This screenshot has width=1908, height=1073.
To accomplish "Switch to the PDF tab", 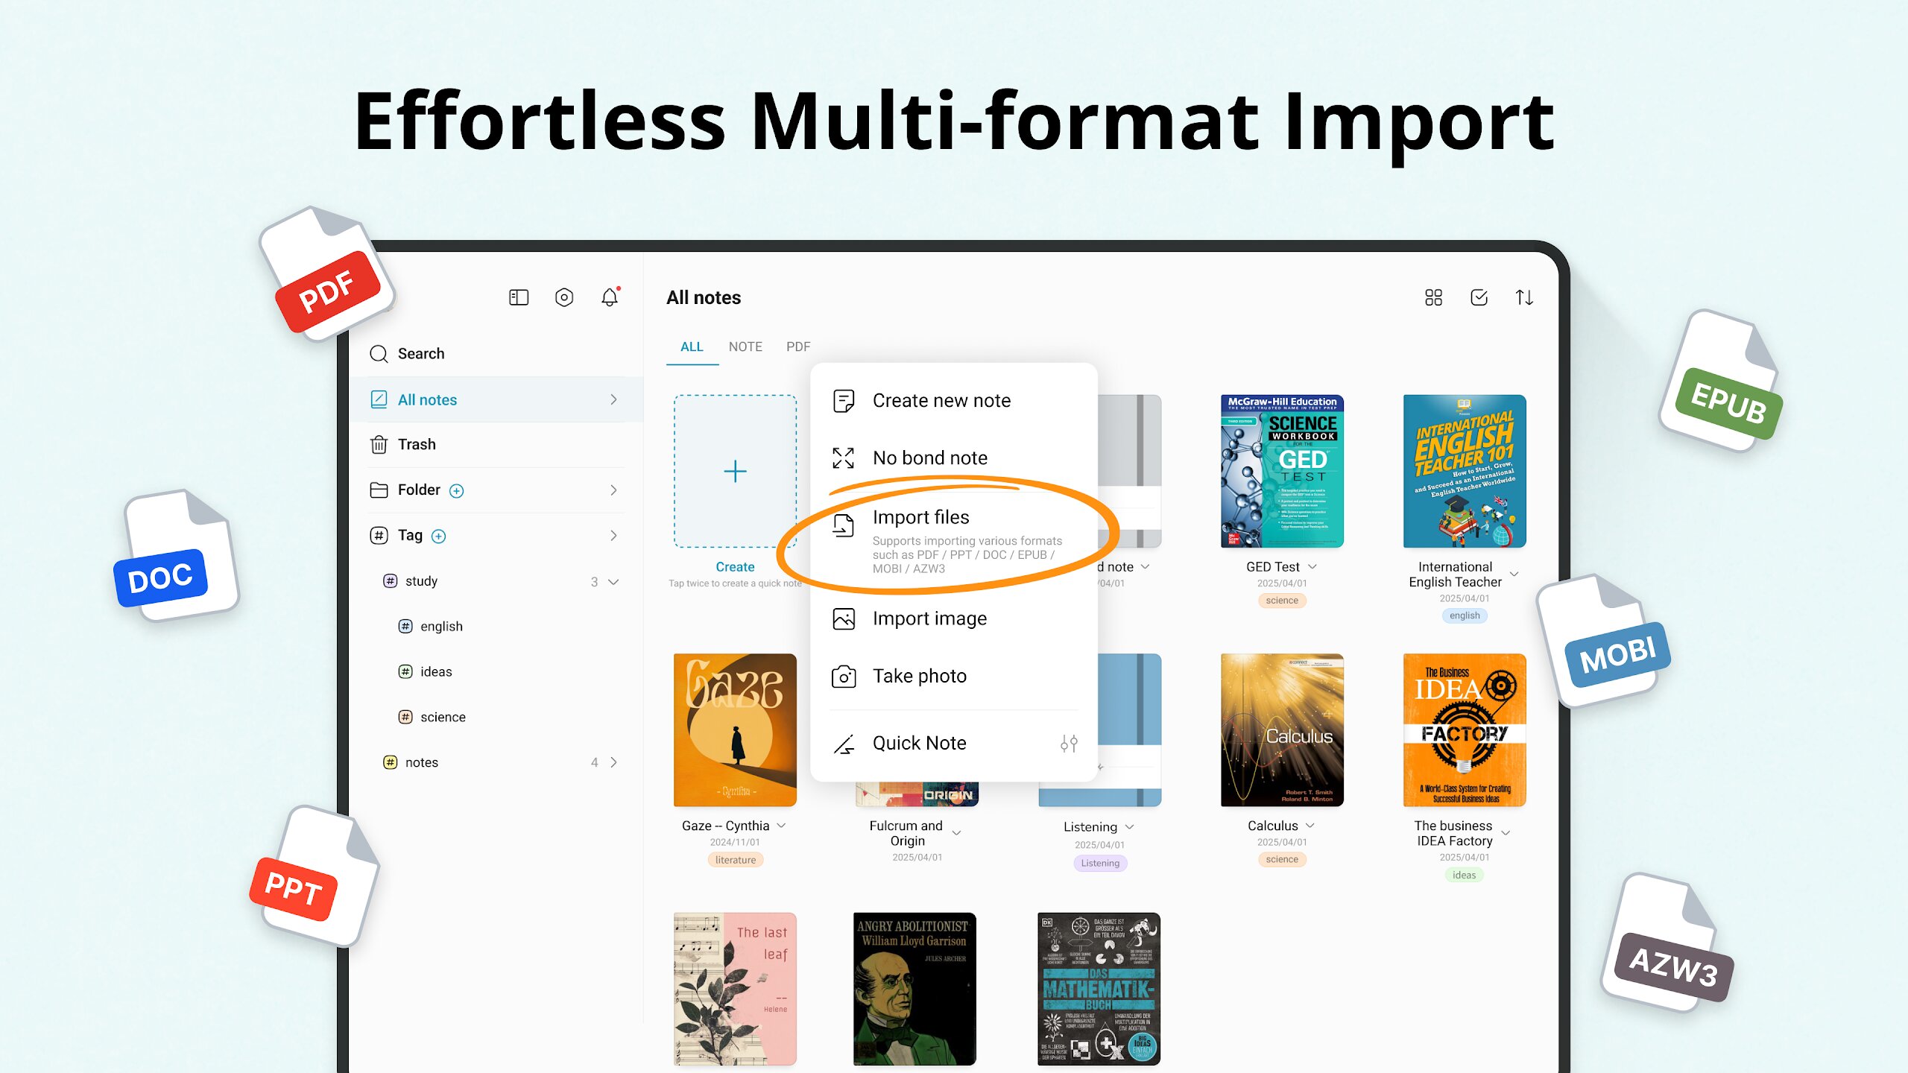I will (x=797, y=347).
